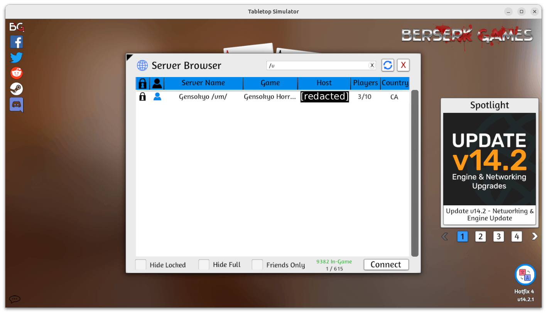Click the v14.2.1 version label
This screenshot has width=547, height=314.
[x=526, y=299]
